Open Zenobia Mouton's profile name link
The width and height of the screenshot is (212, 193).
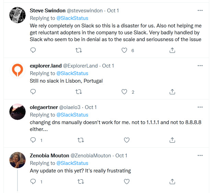[x=49, y=155]
